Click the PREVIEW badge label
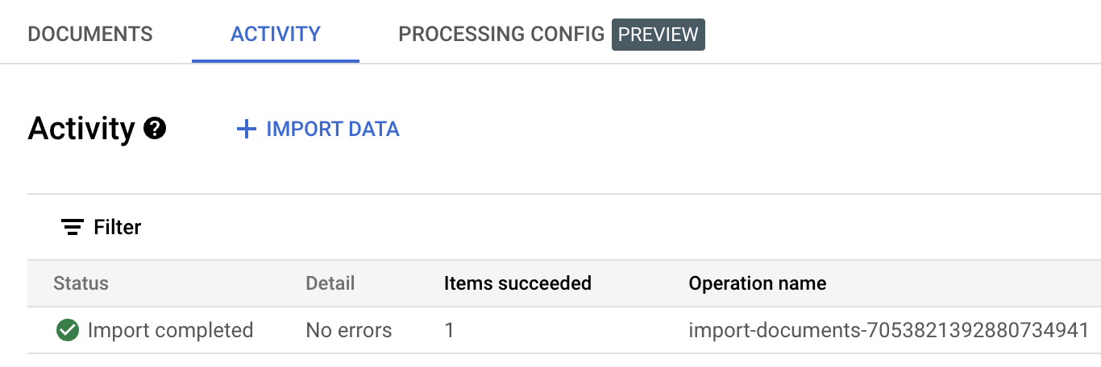This screenshot has width=1101, height=367. [x=658, y=35]
